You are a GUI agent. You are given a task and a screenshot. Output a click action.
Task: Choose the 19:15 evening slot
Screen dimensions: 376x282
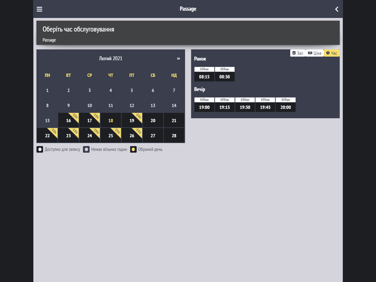click(225, 105)
